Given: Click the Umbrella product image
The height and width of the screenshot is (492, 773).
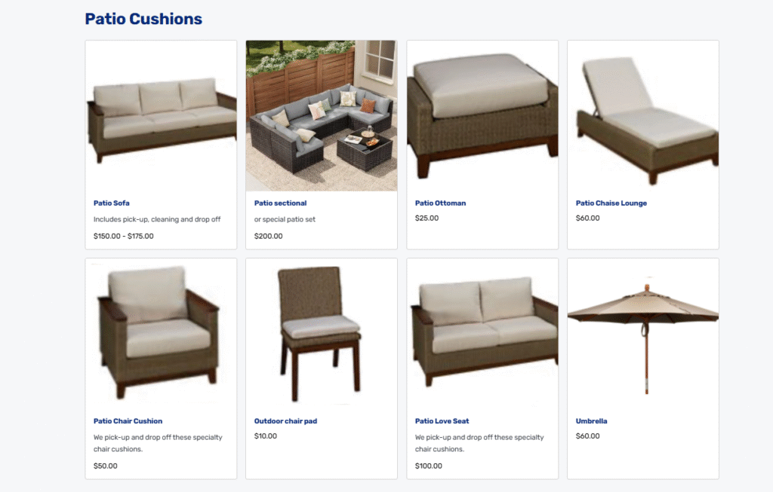Looking at the screenshot, I should coord(643,334).
